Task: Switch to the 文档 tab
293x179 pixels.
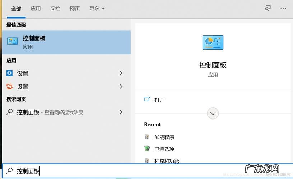Action: point(55,9)
